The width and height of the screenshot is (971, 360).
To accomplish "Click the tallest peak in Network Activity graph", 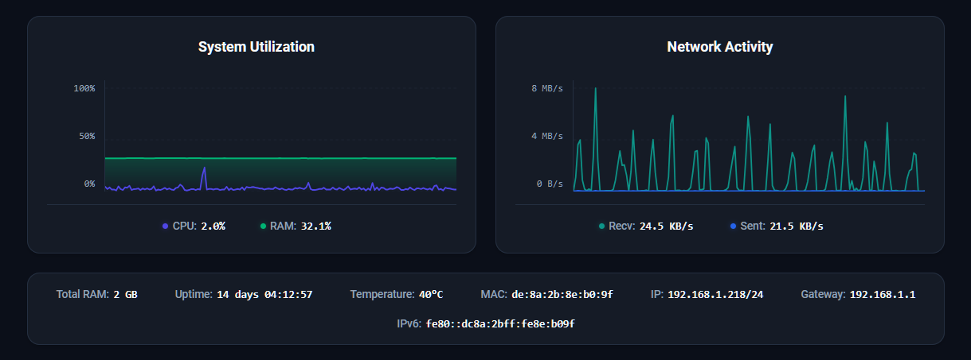I will point(596,90).
